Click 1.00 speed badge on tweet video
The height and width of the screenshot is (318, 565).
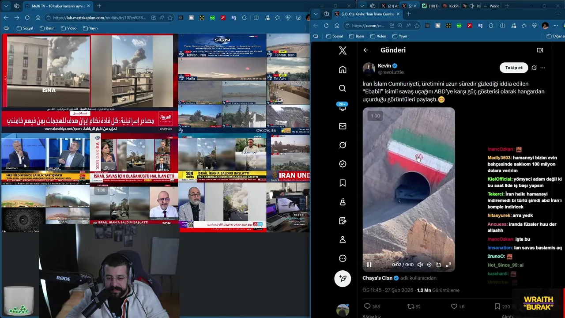(375, 116)
